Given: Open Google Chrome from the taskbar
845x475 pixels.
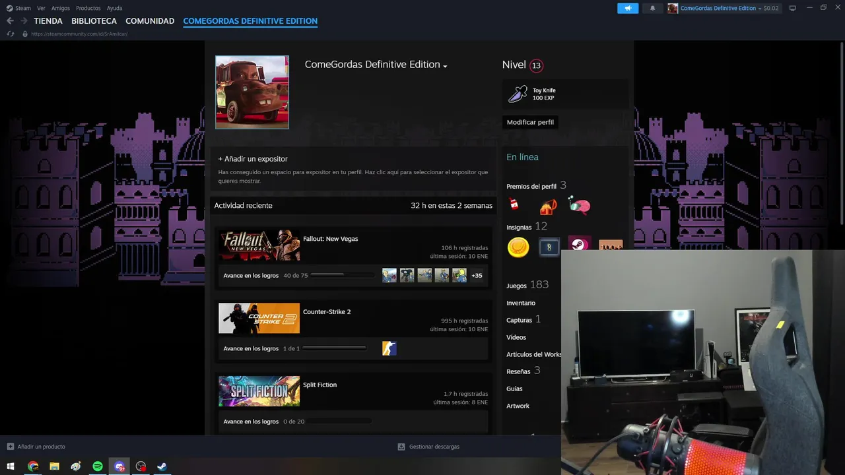Looking at the screenshot, I should tap(33, 466).
